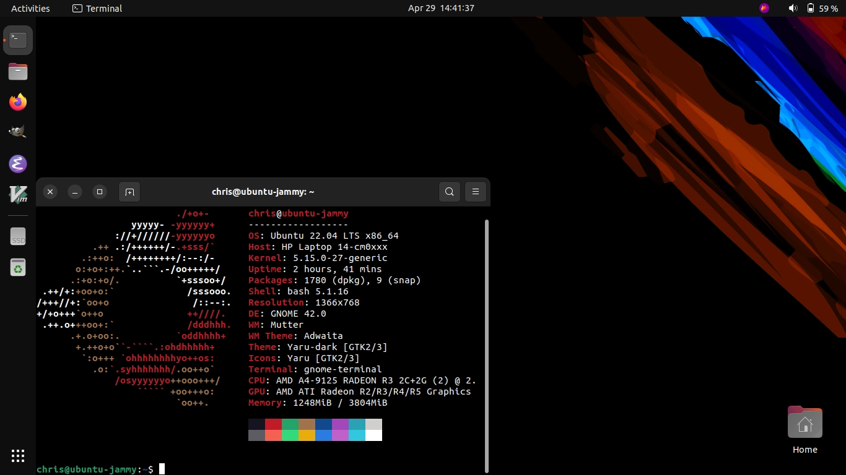846x475 pixels.
Task: Click the 'GPU: AMD ATI Radeon' line
Action: coord(360,392)
